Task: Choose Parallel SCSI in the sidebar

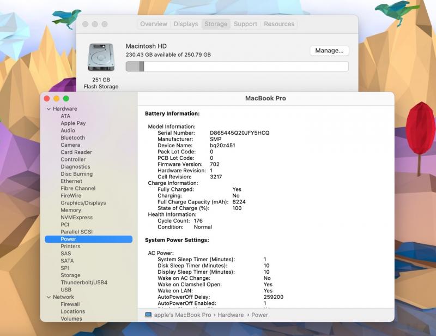Action: 76,232
